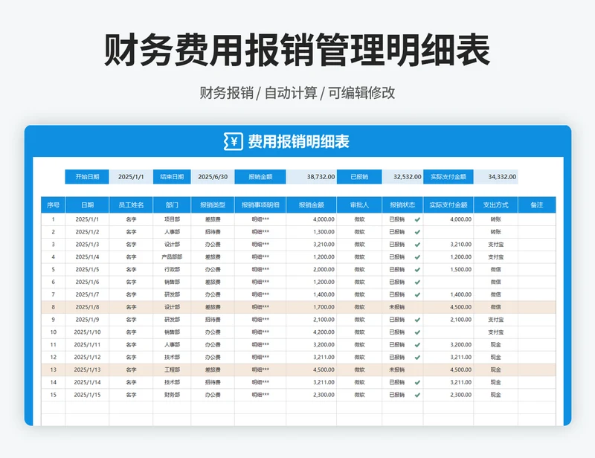The height and width of the screenshot is (458, 595).
Task: Click the date cell 2025/1/13 in the highlighted row
Action: click(x=87, y=370)
